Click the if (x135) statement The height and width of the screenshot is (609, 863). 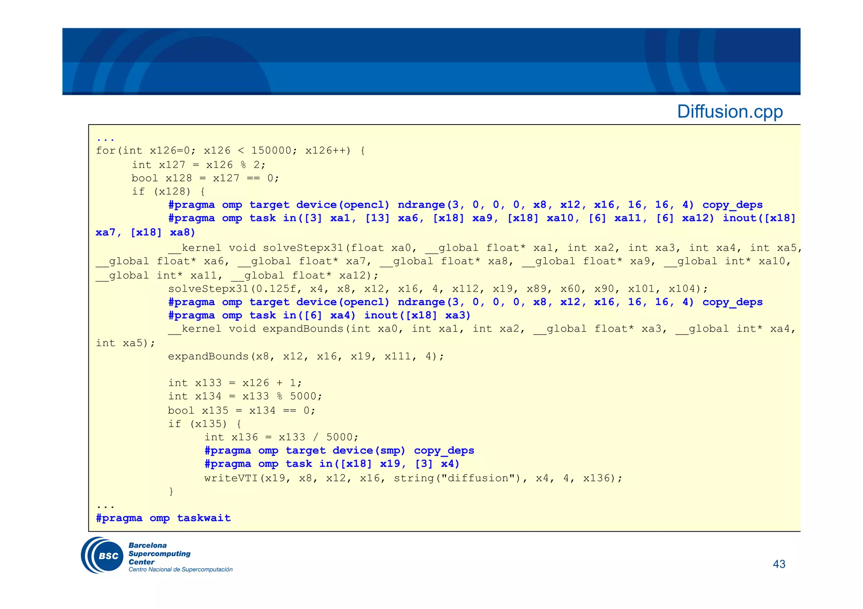[205, 424]
